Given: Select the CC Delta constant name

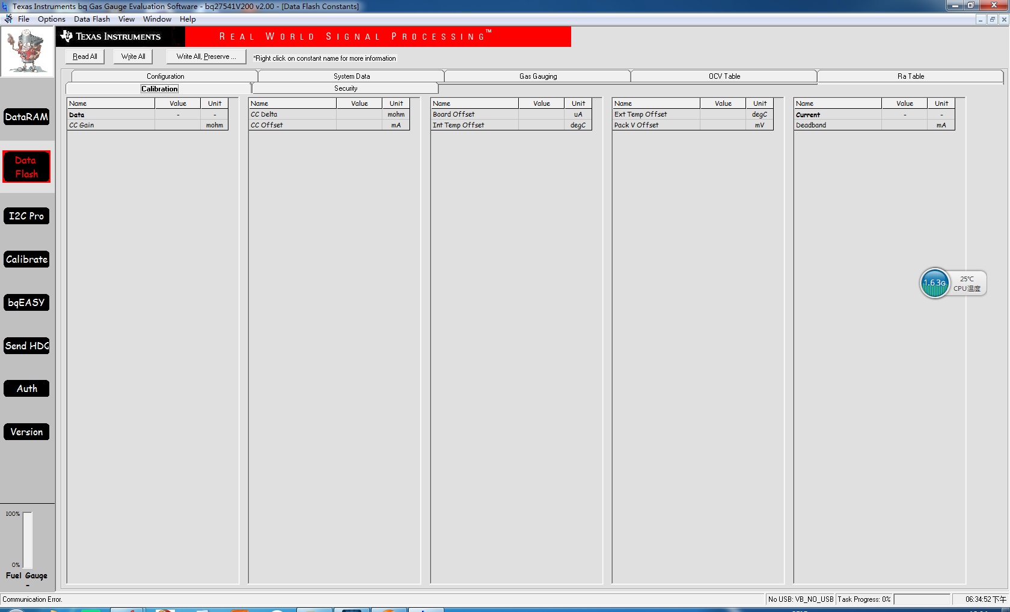Looking at the screenshot, I should coord(264,114).
